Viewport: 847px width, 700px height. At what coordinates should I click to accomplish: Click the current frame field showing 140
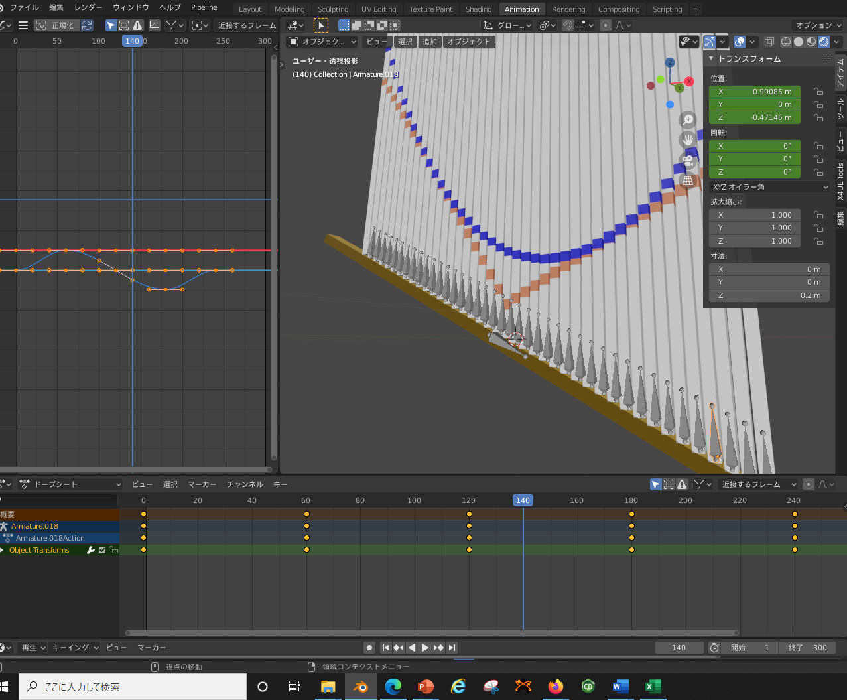(679, 648)
